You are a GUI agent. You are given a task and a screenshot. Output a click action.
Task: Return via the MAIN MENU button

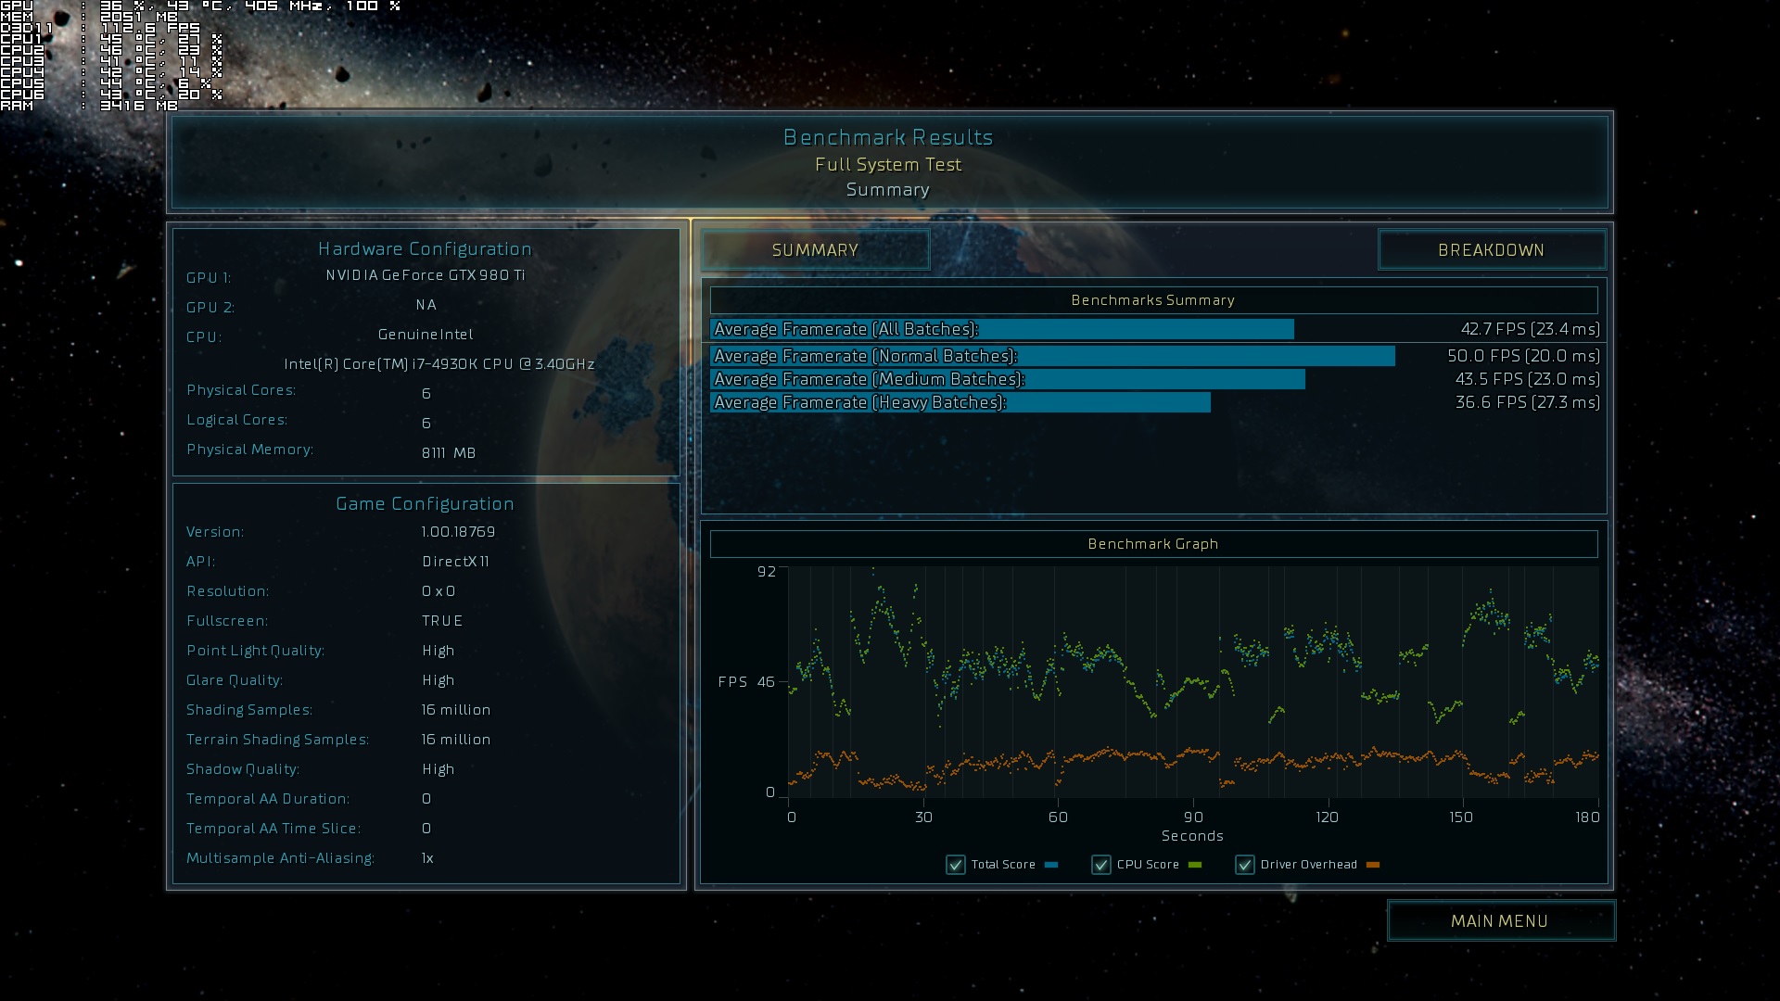(x=1500, y=921)
